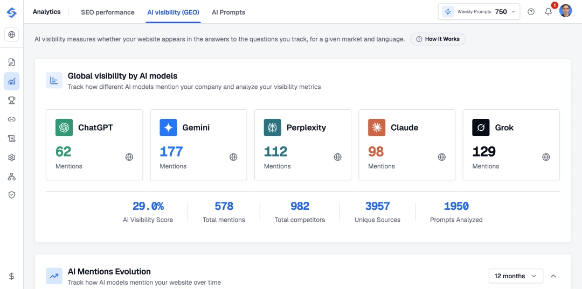Open the user profile avatar

(x=565, y=11)
